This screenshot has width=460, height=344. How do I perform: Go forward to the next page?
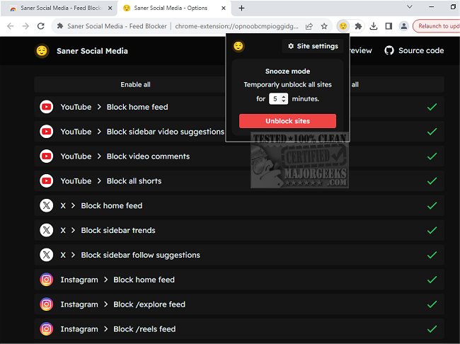click(25, 26)
